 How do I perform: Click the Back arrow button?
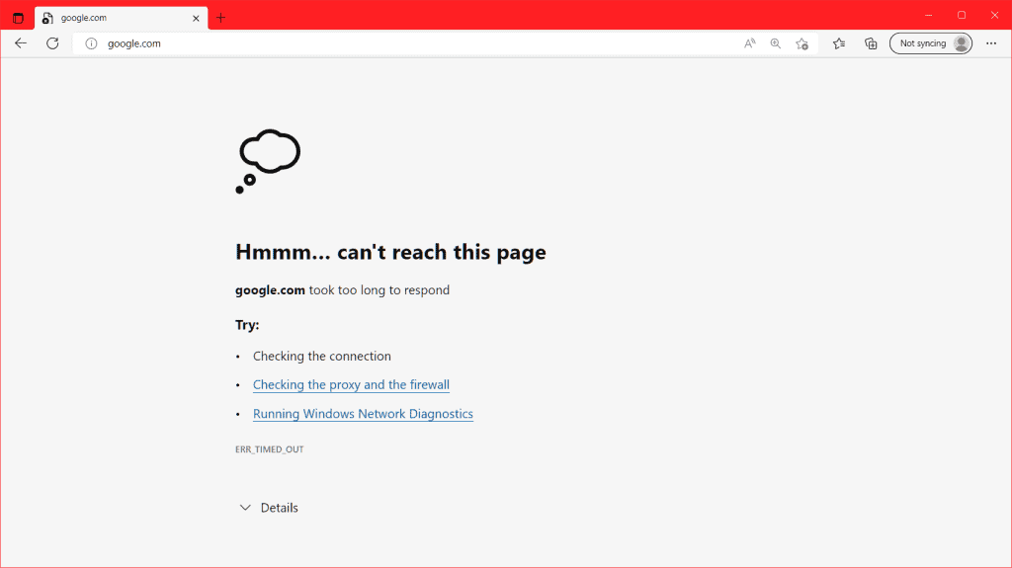pos(21,43)
